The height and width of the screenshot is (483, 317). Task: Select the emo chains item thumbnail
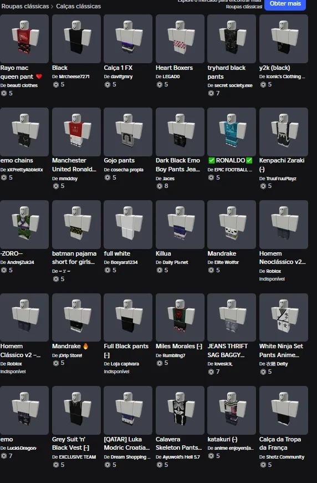coord(24,132)
